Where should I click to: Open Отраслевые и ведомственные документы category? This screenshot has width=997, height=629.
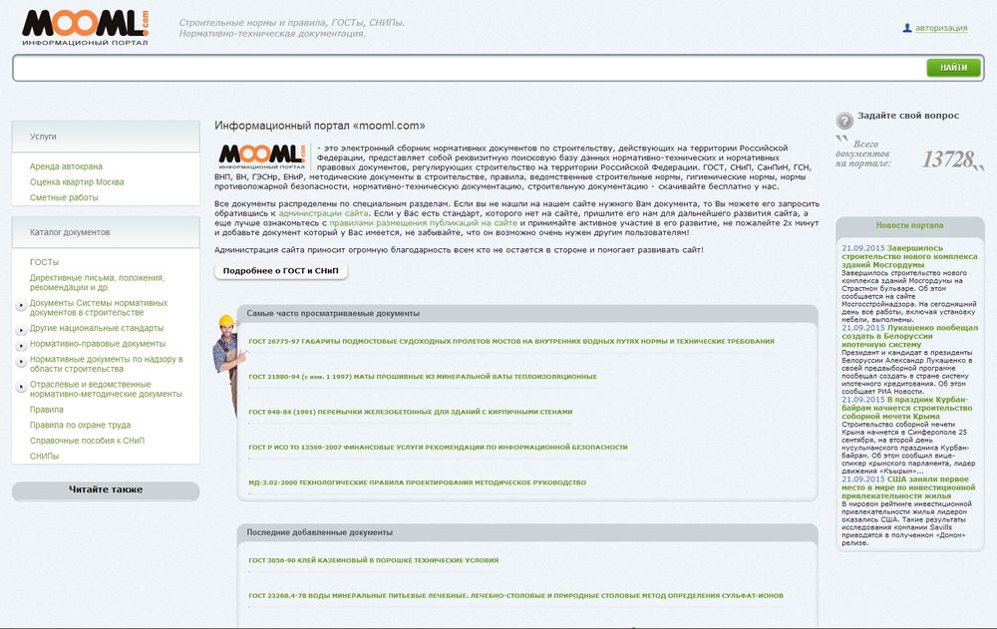[106, 389]
